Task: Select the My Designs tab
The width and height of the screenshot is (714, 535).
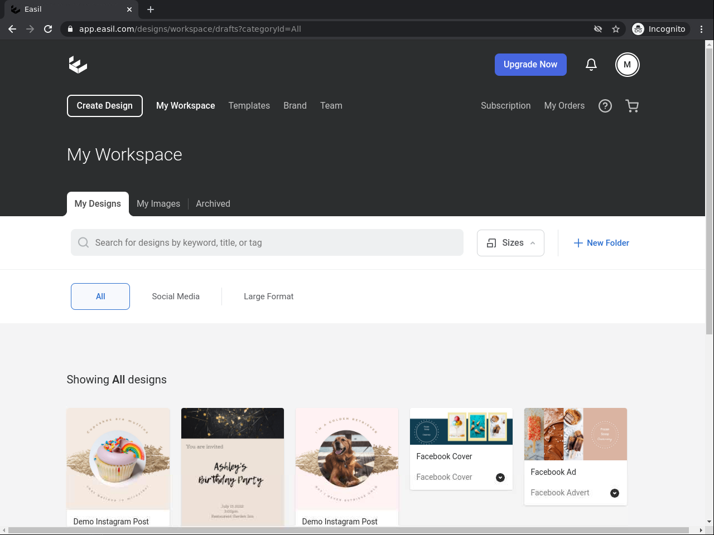Action: coord(98,204)
